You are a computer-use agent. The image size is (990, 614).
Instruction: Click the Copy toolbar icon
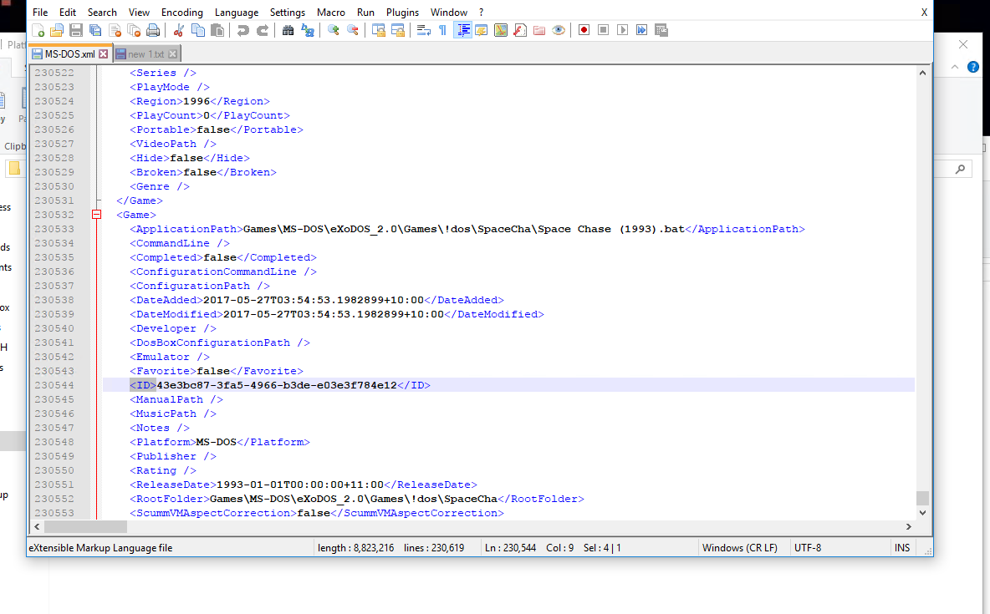click(x=197, y=30)
